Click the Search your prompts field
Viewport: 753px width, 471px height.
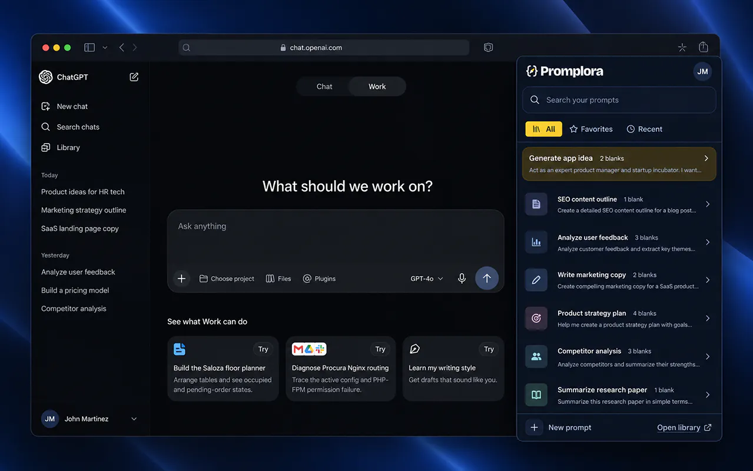[x=619, y=100]
